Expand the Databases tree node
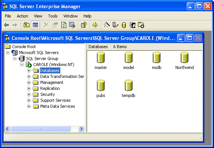The image size is (214, 148). pos(29,71)
